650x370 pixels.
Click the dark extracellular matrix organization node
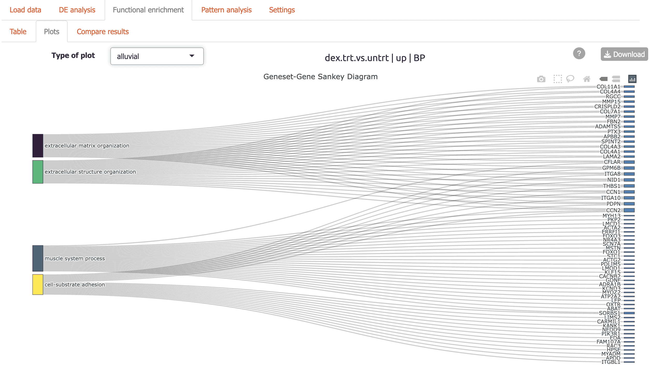click(x=38, y=146)
